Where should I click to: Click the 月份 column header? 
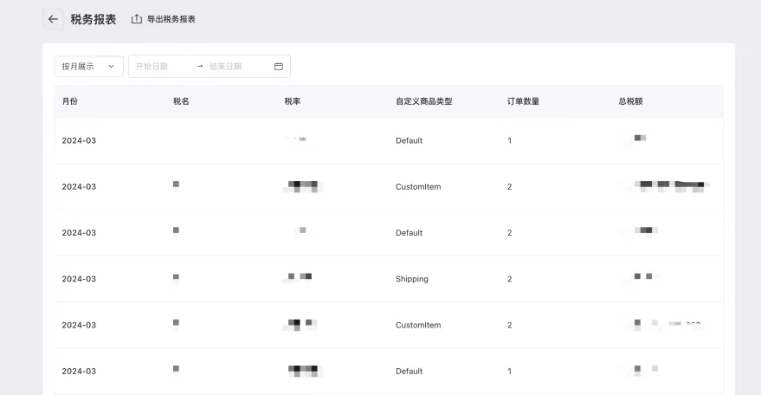click(x=70, y=101)
